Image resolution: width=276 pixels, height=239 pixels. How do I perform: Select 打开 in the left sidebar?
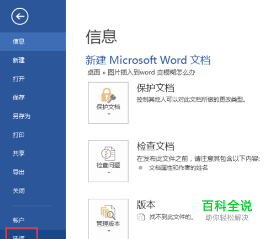tap(33, 79)
